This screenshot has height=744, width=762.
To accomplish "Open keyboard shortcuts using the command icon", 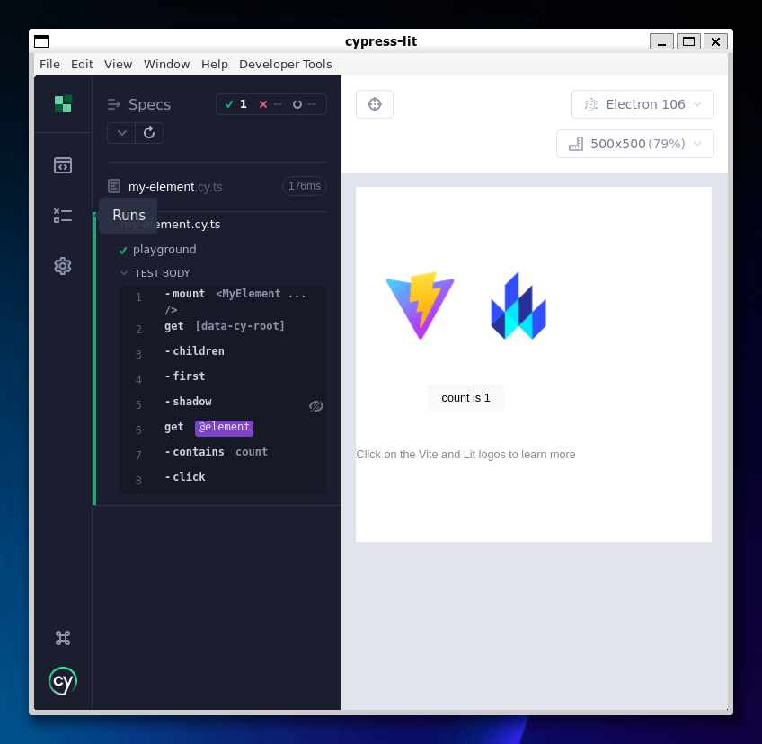I will pyautogui.click(x=63, y=637).
